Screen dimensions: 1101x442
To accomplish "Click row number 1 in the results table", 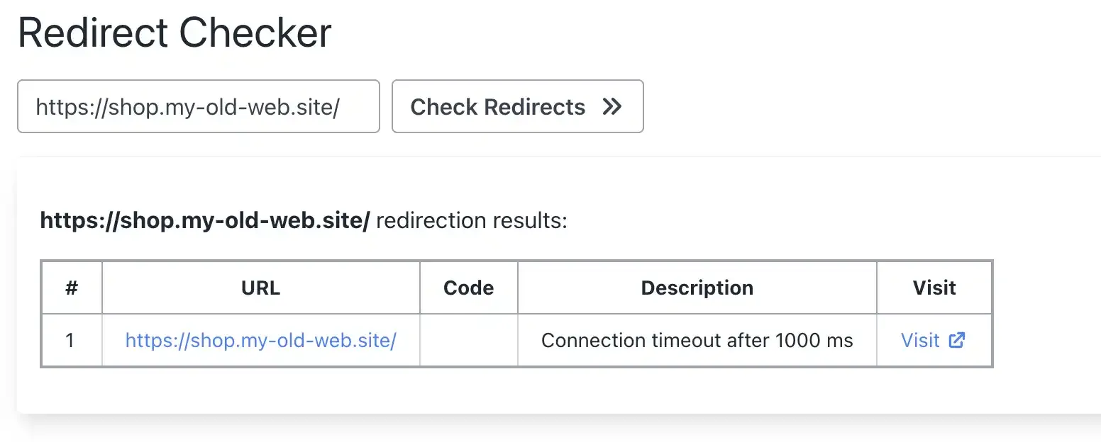I will coord(71,341).
